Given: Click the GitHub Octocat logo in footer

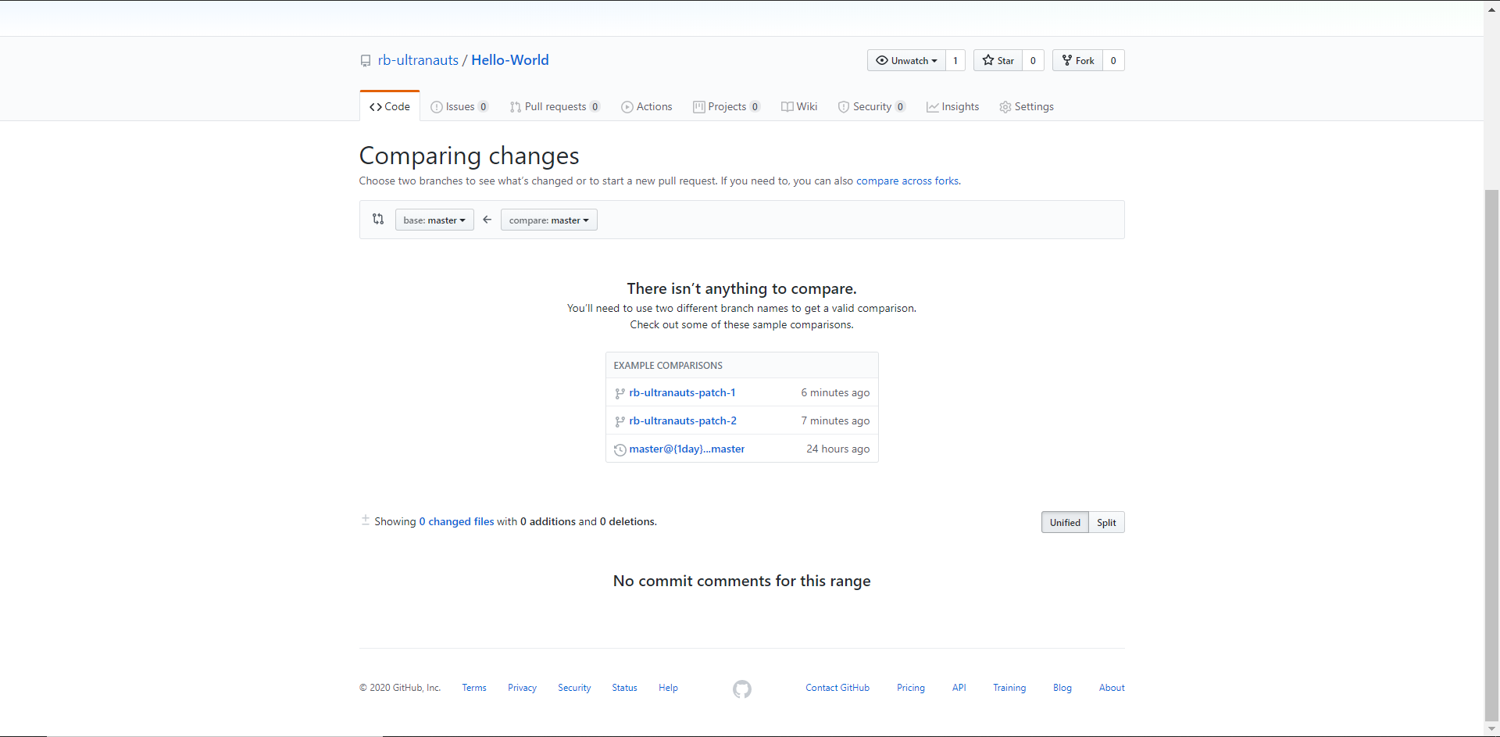Looking at the screenshot, I should tap(742, 689).
